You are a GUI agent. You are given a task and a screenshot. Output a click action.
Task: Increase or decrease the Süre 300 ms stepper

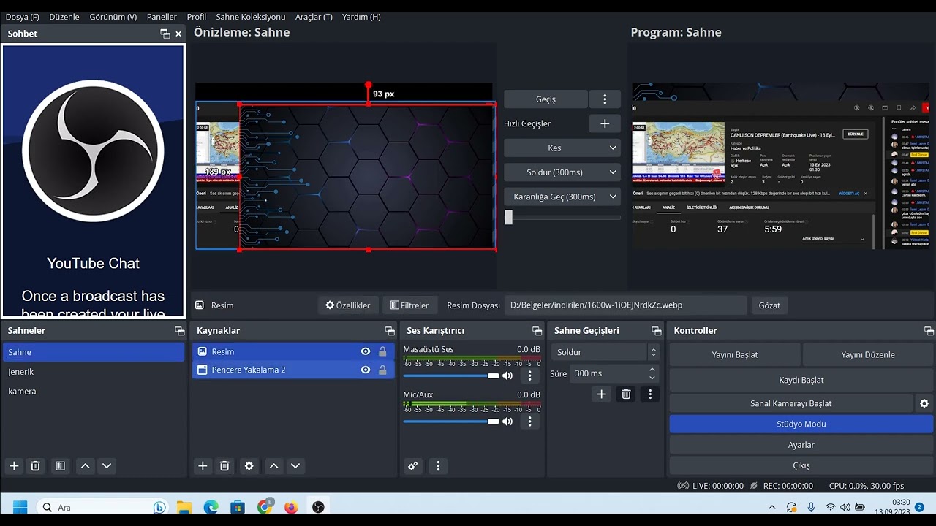tap(652, 373)
